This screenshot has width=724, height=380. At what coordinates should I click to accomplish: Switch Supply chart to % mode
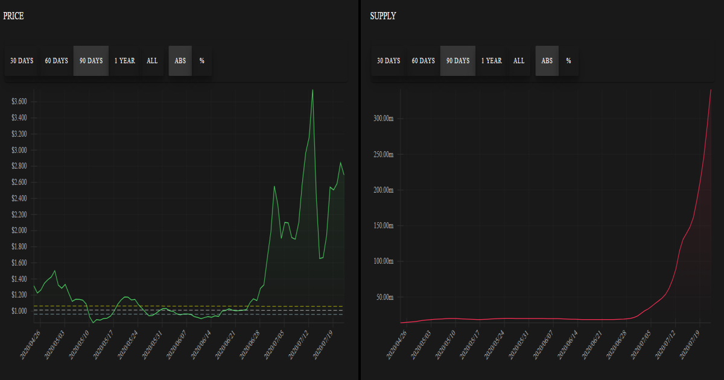coord(569,61)
